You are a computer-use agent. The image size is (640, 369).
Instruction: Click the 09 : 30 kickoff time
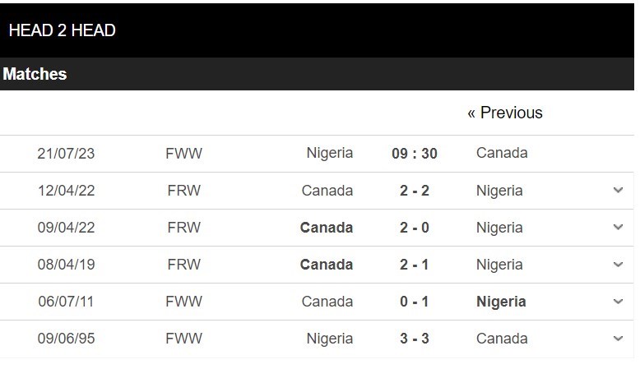coord(415,154)
